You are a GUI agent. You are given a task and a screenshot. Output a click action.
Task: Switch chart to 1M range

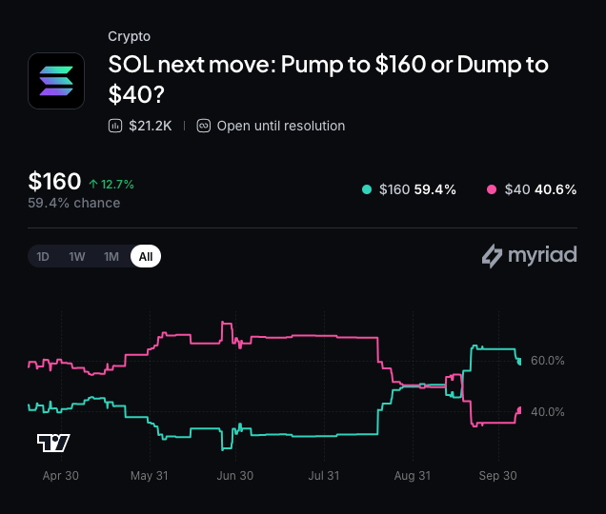click(x=111, y=256)
